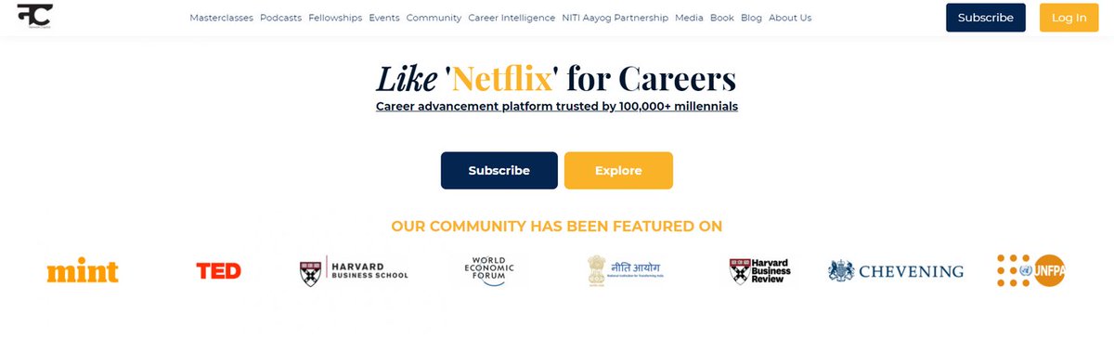Screen dimensions: 1114x339
Task: Click the Chevening logo
Action: tap(896, 271)
